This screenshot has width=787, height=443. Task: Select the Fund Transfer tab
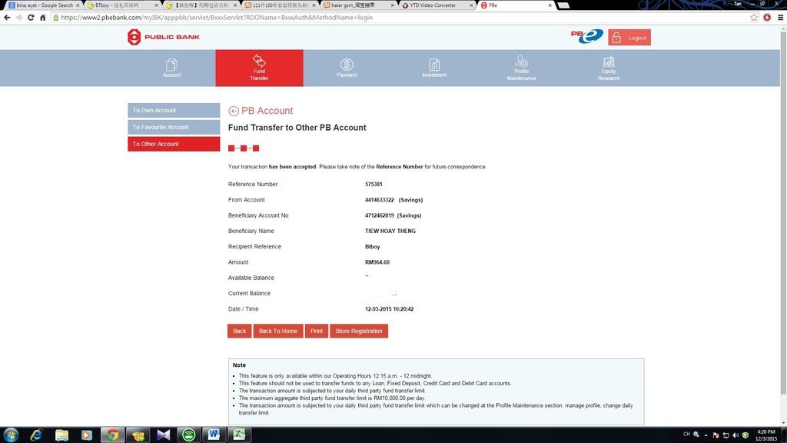pos(259,68)
